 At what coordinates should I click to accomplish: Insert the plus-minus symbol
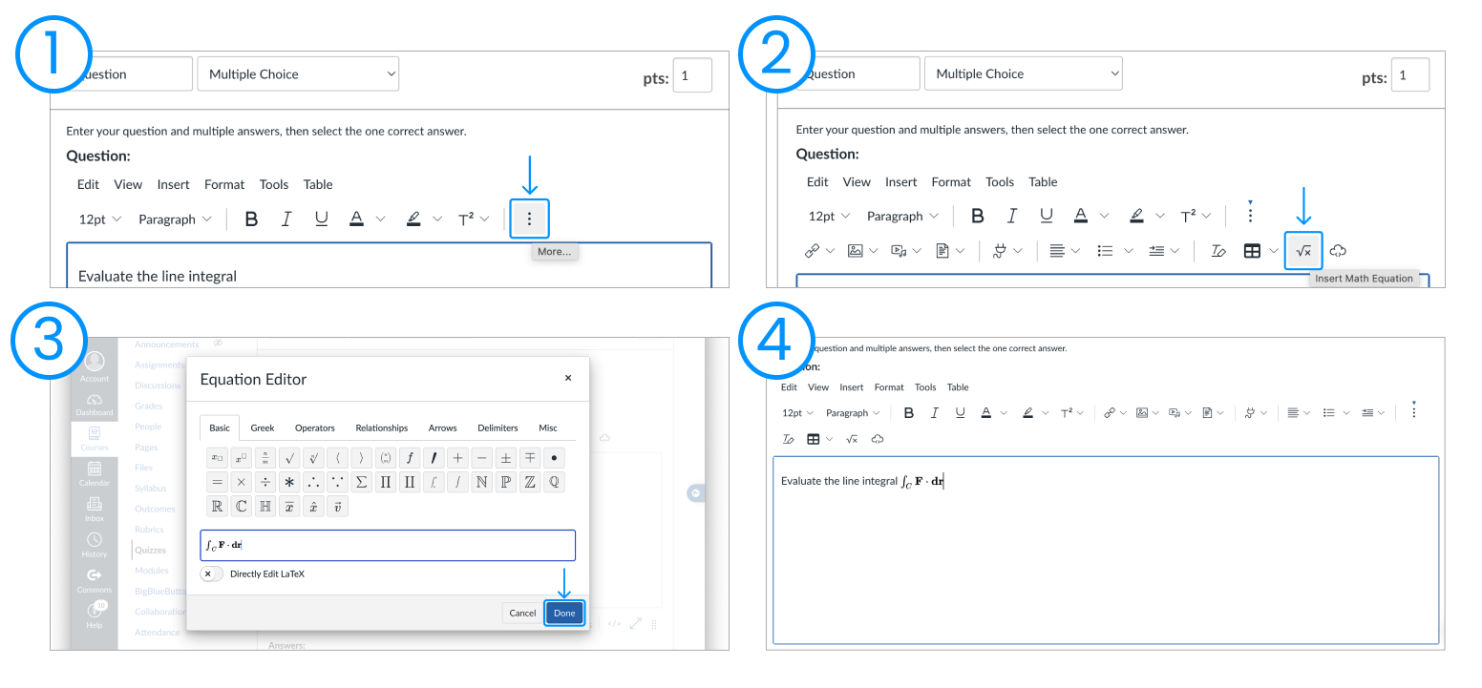[x=505, y=457]
